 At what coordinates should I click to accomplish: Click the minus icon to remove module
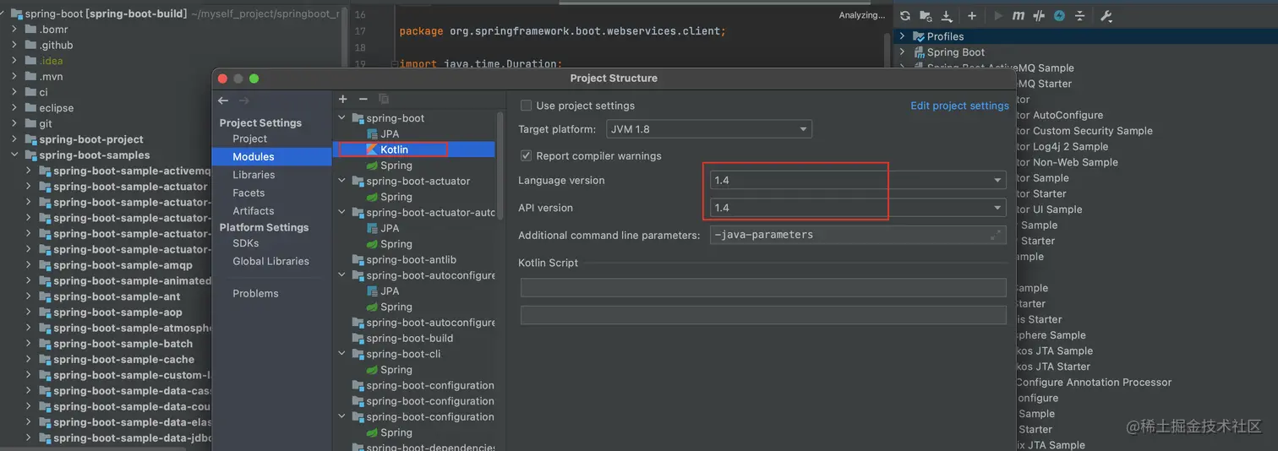pos(363,100)
